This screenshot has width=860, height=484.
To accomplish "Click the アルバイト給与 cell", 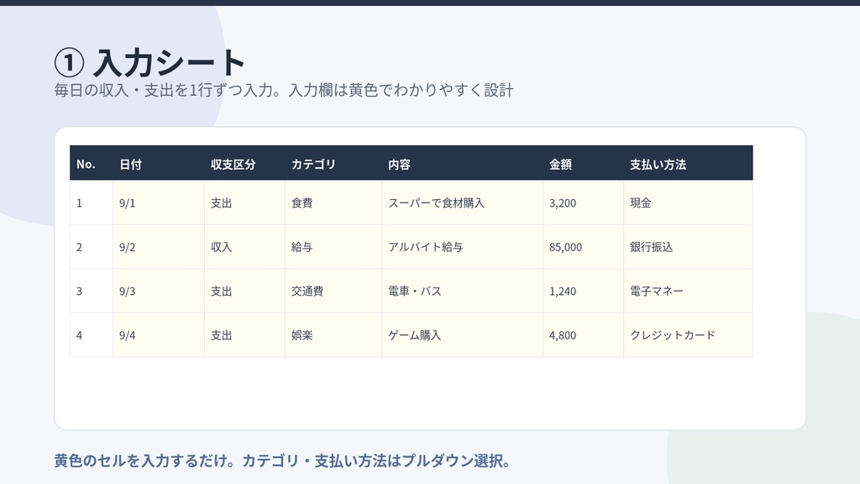I will click(x=463, y=247).
